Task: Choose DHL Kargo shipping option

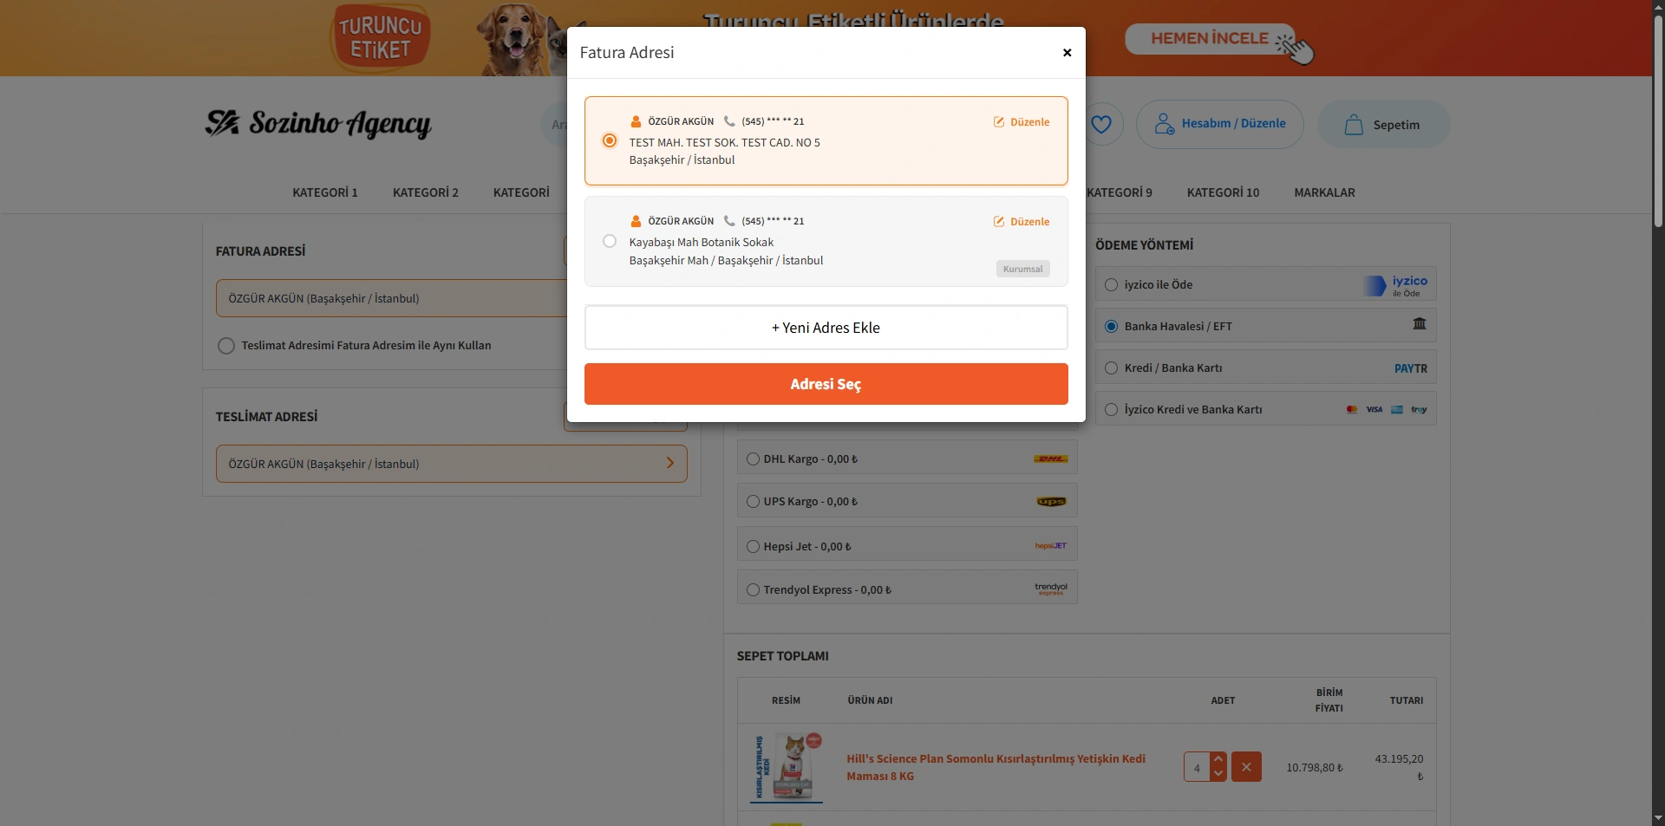Action: 753,459
